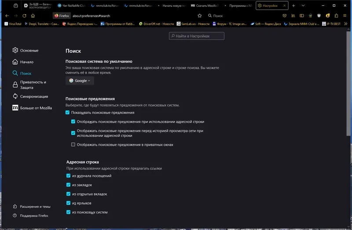The width and height of the screenshot is (352, 230).
Task: Open the Приватность и Защита category
Action: (x=29, y=85)
